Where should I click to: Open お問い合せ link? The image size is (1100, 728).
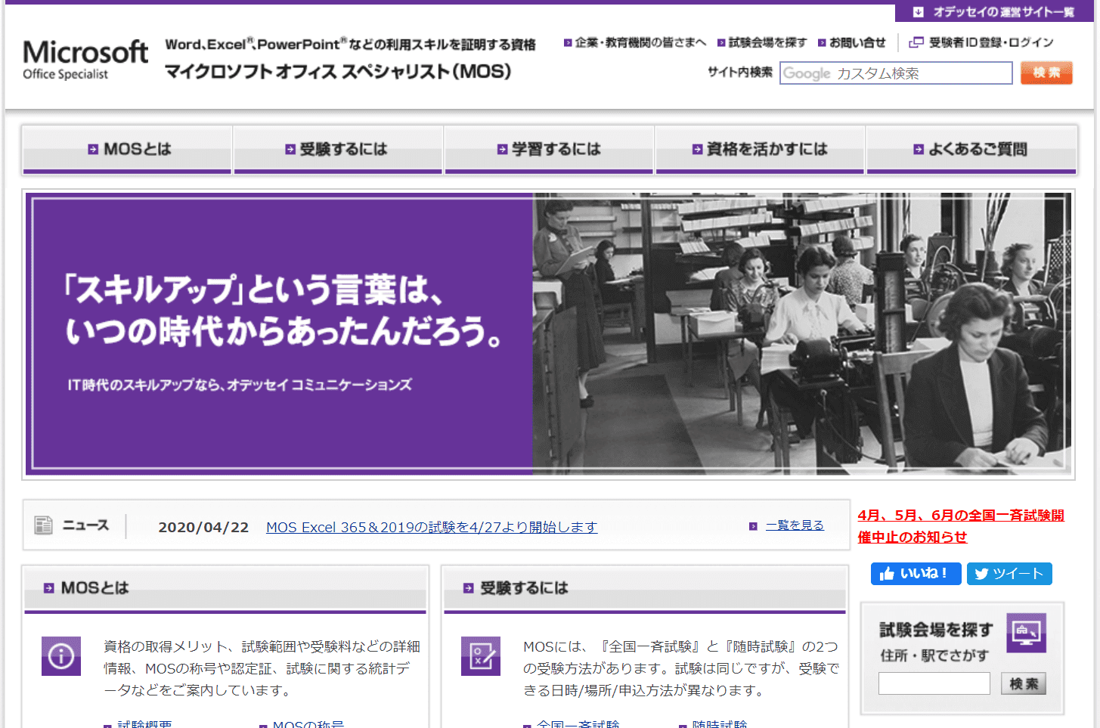point(857,43)
